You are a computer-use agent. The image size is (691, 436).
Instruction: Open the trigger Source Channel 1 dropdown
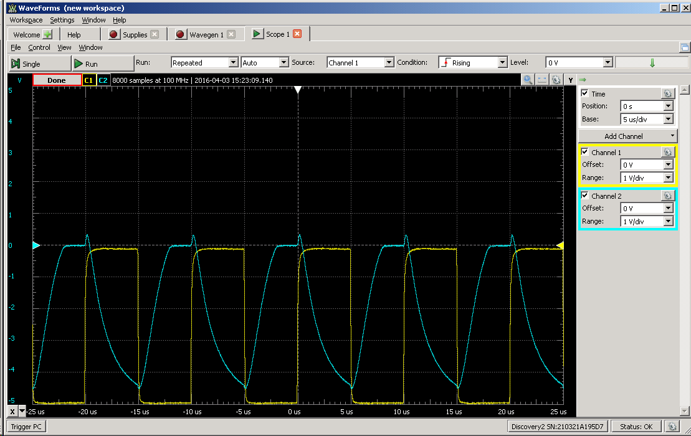(389, 62)
